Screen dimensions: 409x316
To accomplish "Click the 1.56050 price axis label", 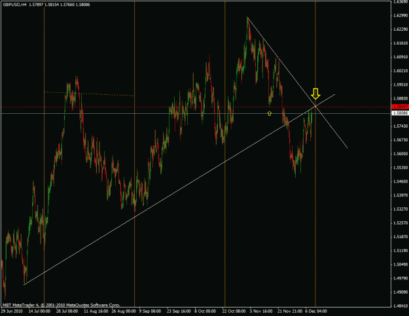I will (400, 154).
